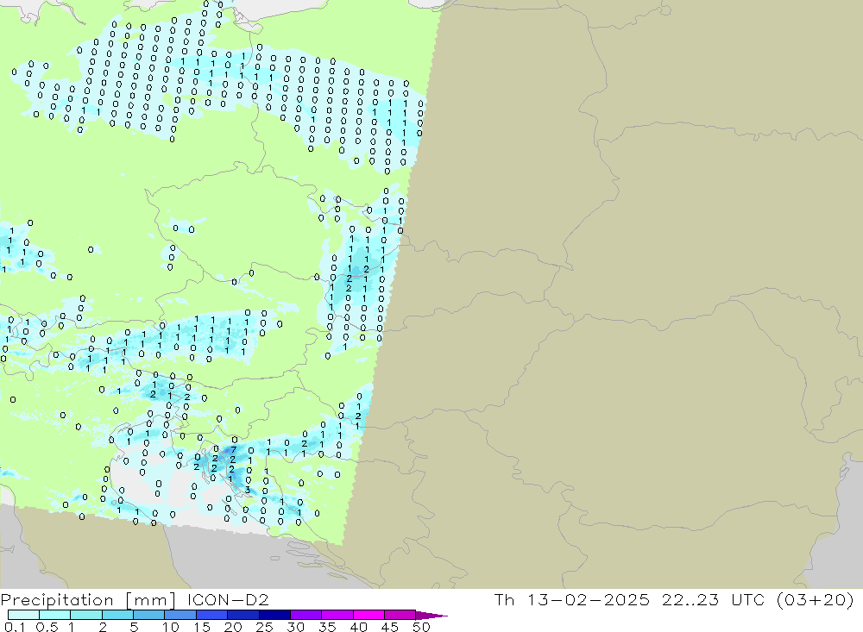Click the legend tick label '0.5'

tap(47, 627)
